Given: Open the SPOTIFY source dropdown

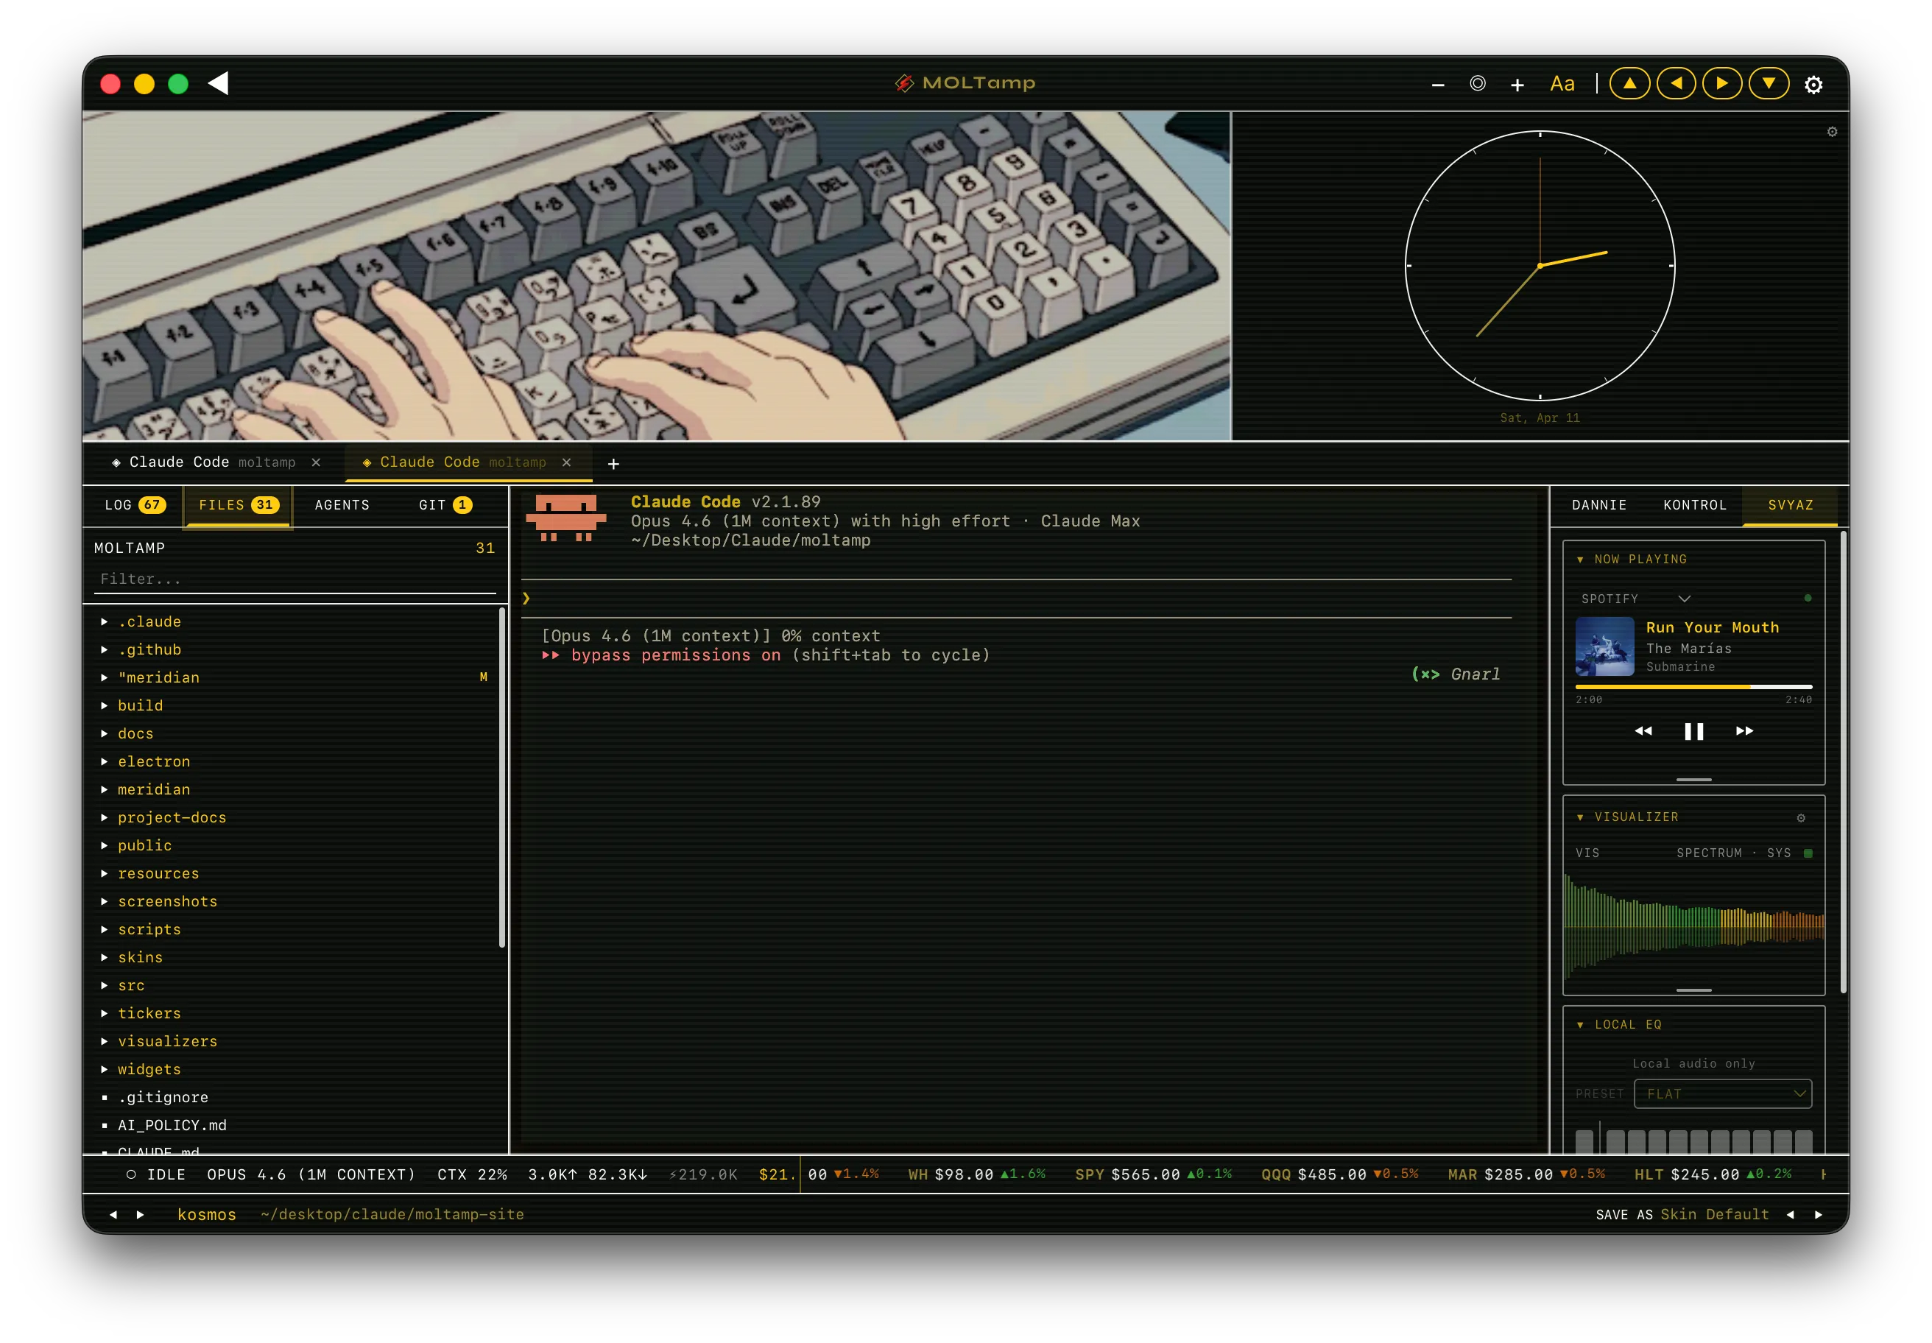Looking at the screenshot, I should [1635, 599].
